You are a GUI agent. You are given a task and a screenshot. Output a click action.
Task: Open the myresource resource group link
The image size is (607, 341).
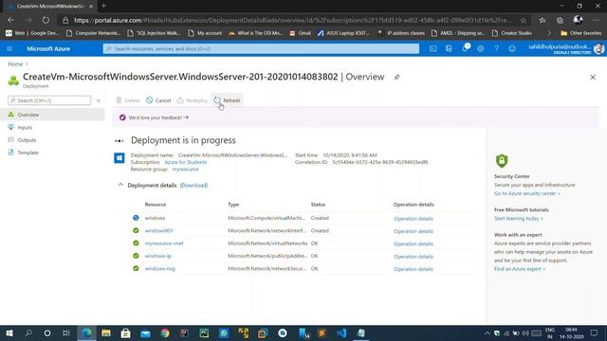point(185,170)
